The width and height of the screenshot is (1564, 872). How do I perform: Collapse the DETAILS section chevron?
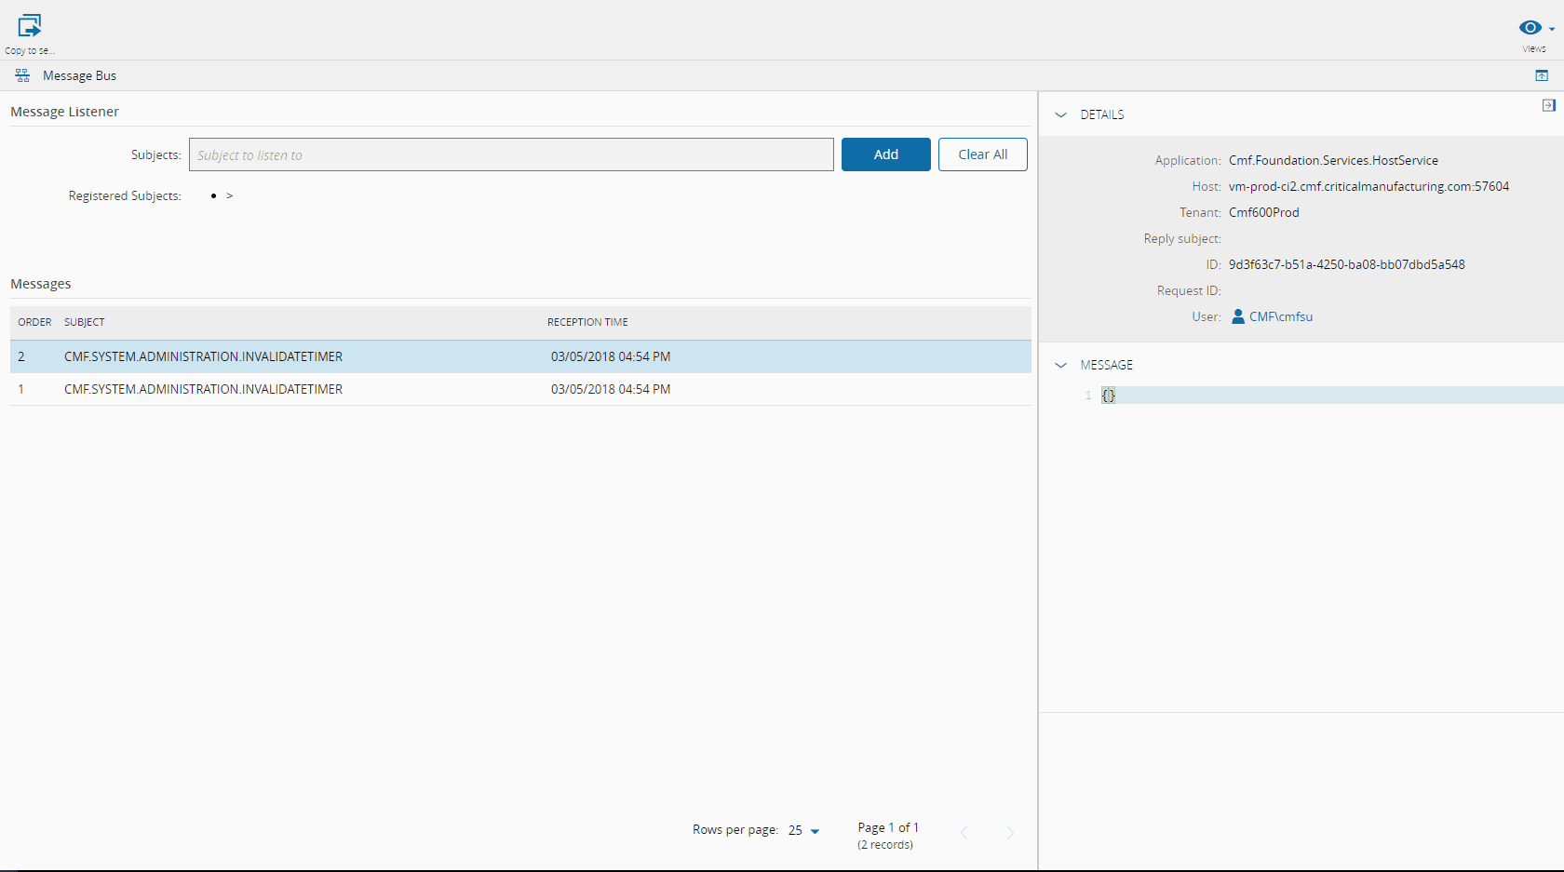point(1060,114)
